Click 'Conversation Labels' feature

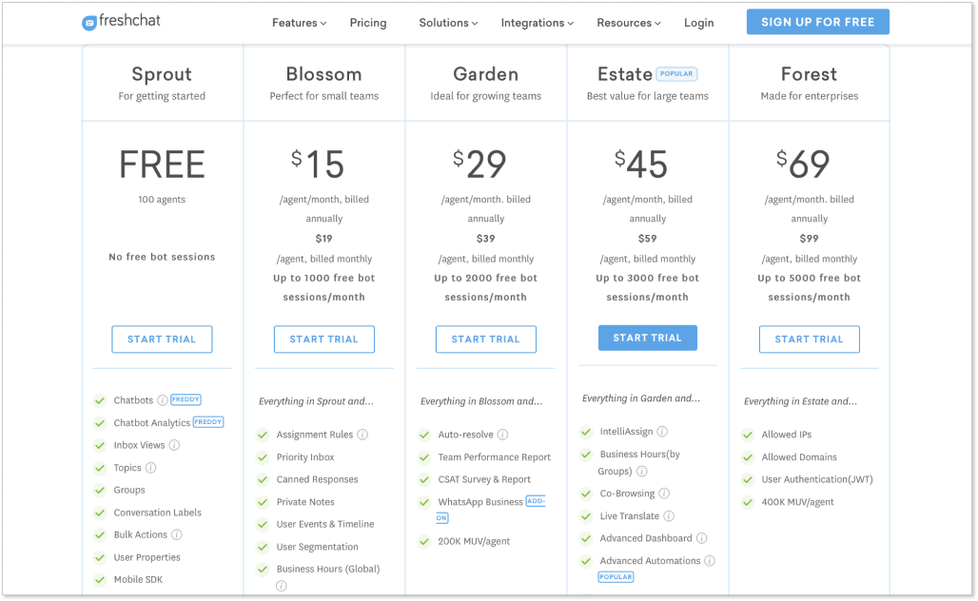(x=157, y=513)
